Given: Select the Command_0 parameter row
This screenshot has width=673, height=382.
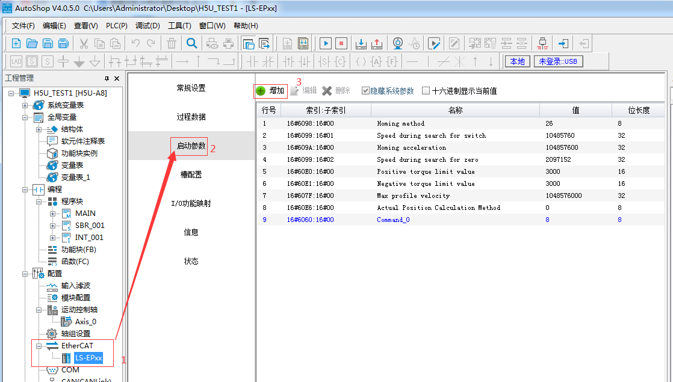Looking at the screenshot, I should 461,220.
